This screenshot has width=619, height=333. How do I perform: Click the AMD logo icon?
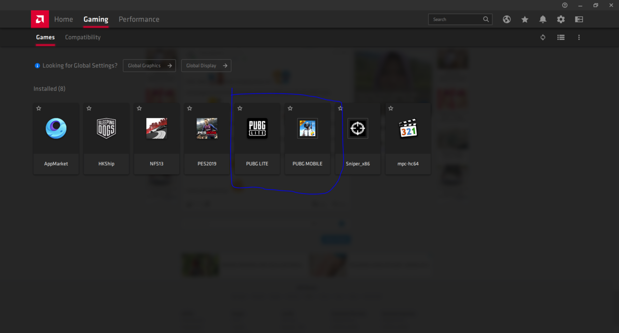tap(40, 19)
